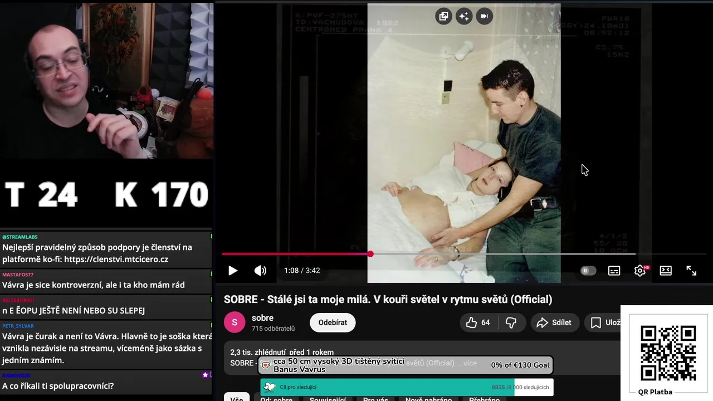This screenshot has width=713, height=401.
Task: Mute the video with the speaker icon
Action: tap(260, 271)
